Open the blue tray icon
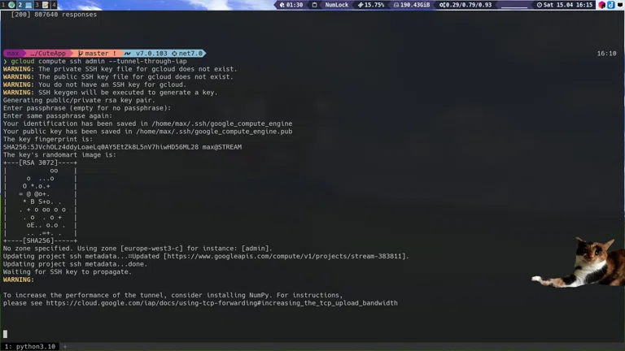Screen dimensions: 625x351 [610, 5]
